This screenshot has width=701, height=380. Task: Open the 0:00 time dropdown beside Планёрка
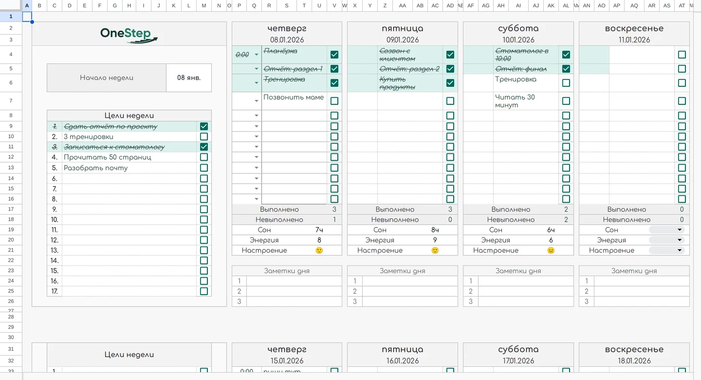pyautogui.click(x=257, y=55)
